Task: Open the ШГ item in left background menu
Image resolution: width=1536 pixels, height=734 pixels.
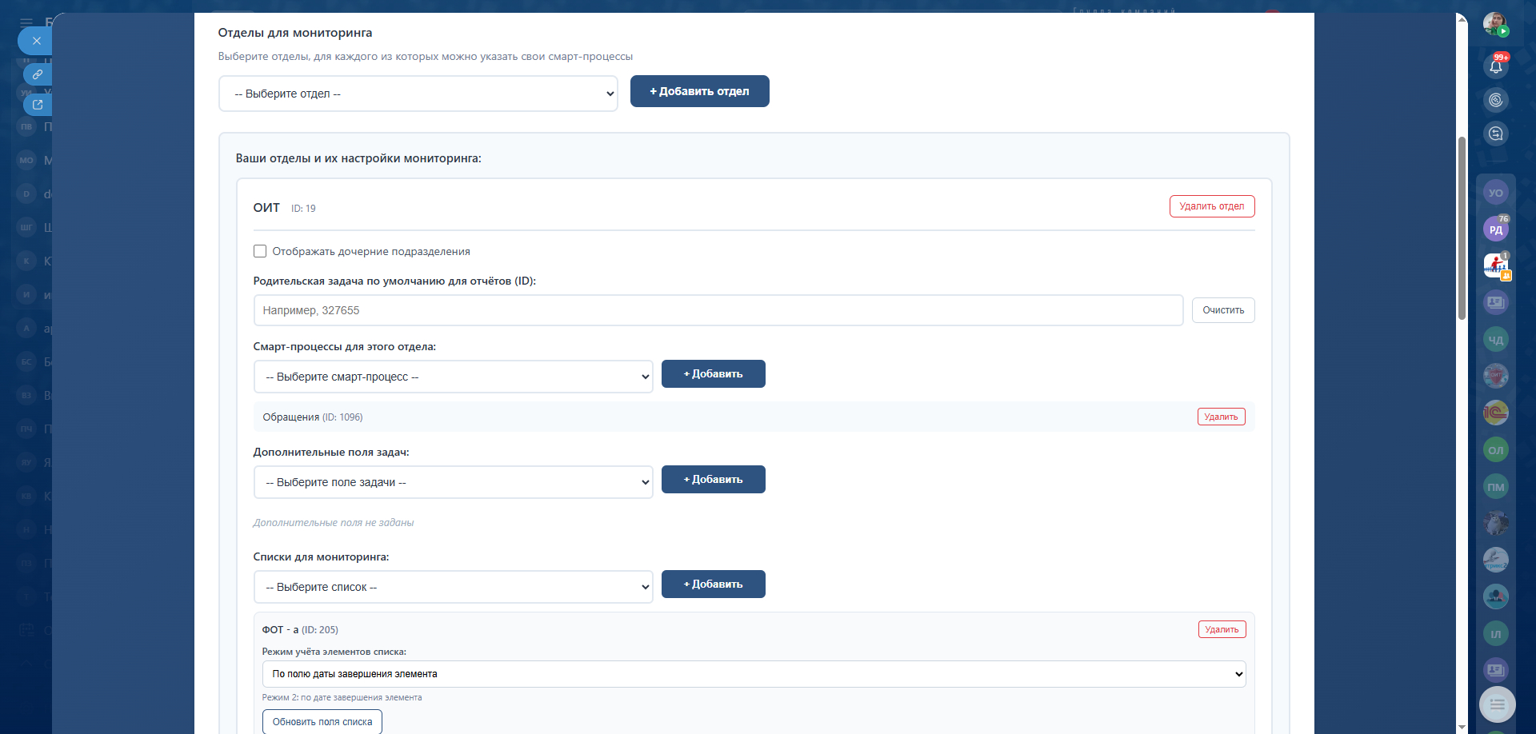Action: coord(26,227)
